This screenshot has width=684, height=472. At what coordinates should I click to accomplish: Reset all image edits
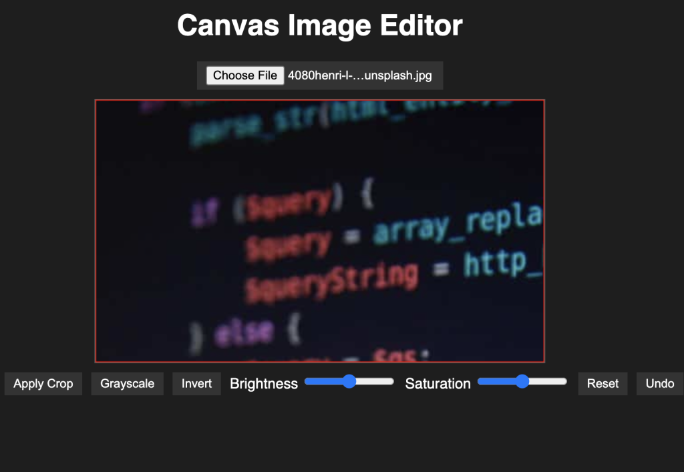click(602, 383)
